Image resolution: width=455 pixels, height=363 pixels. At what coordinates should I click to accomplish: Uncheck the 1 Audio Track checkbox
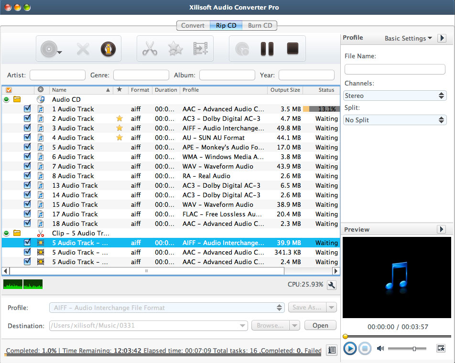coord(27,109)
